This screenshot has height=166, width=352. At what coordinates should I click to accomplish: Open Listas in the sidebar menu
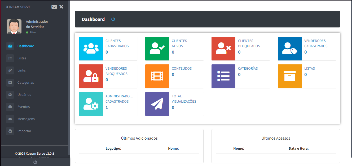pyautogui.click(x=22, y=58)
